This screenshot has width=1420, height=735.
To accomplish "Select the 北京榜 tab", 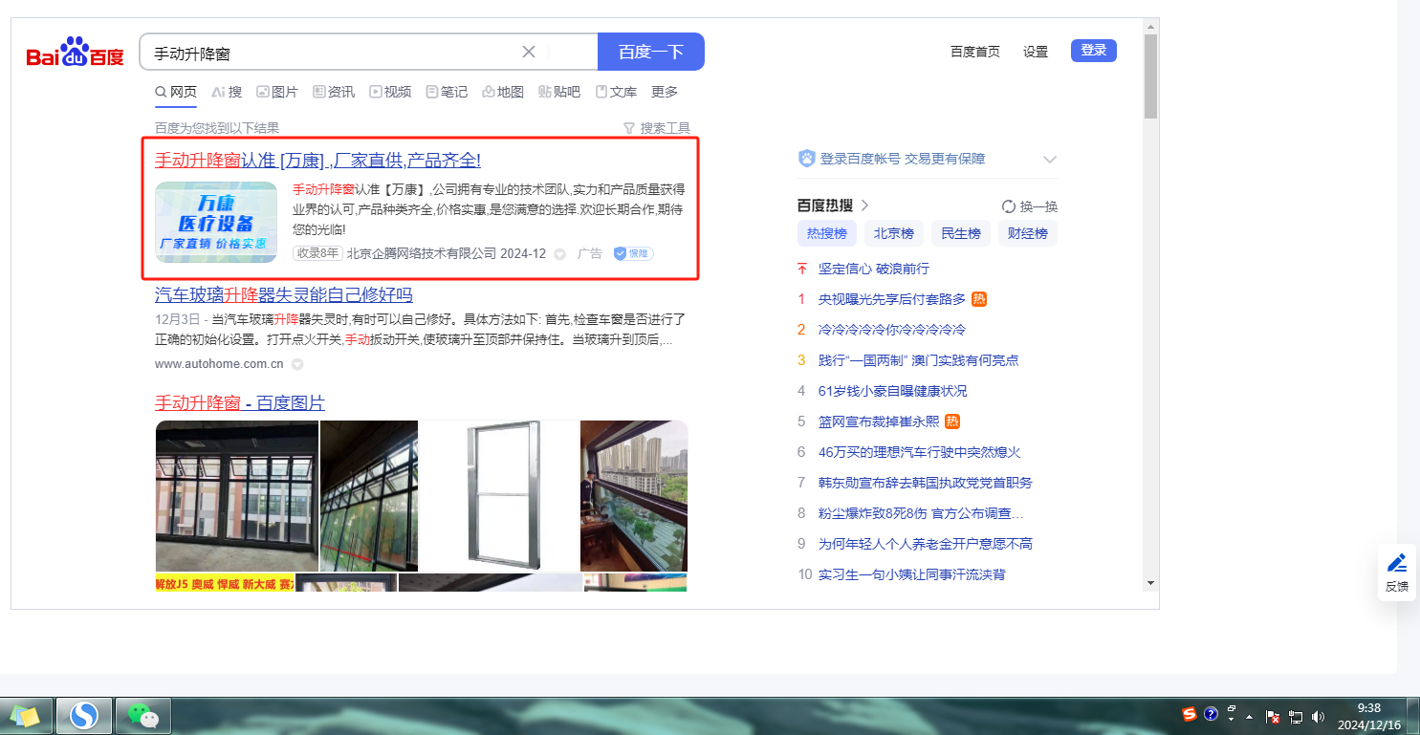I will click(x=894, y=233).
